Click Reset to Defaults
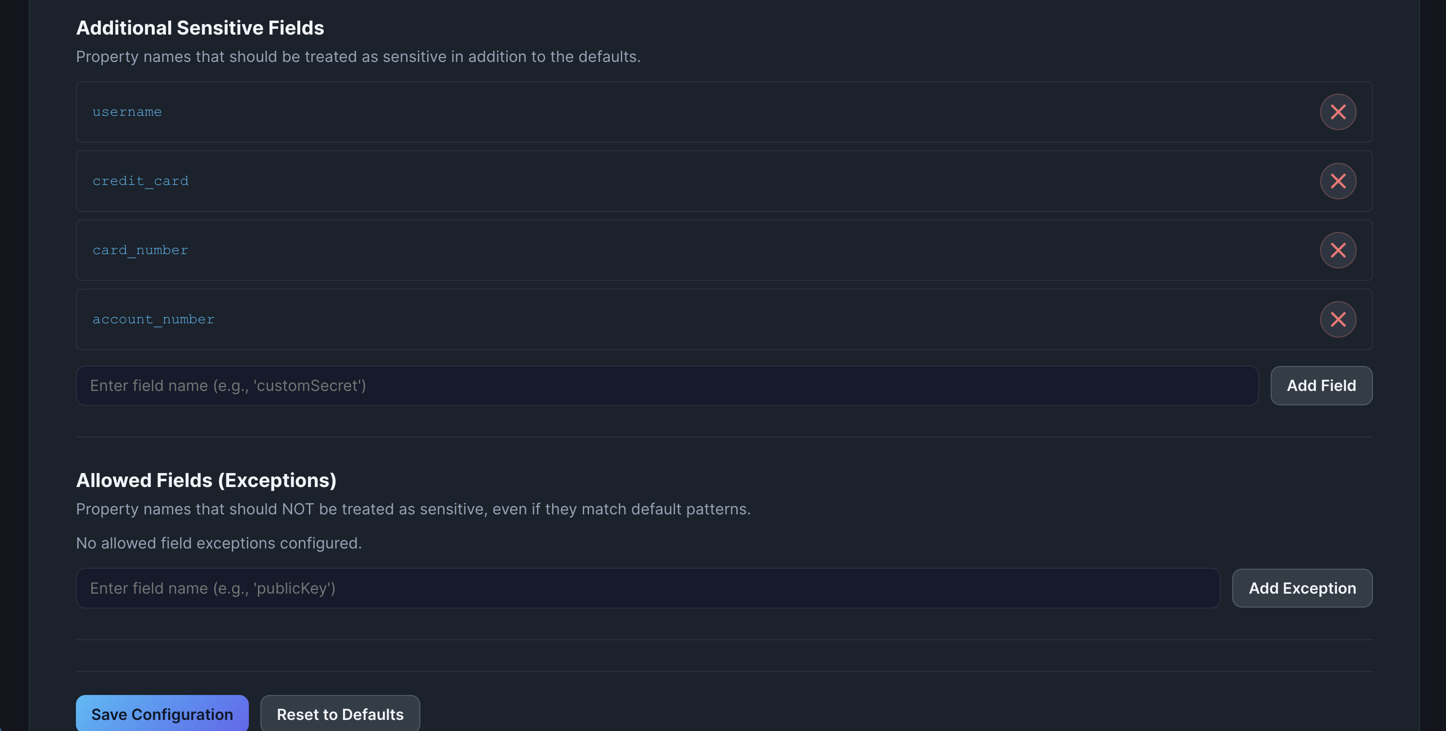 (x=340, y=714)
